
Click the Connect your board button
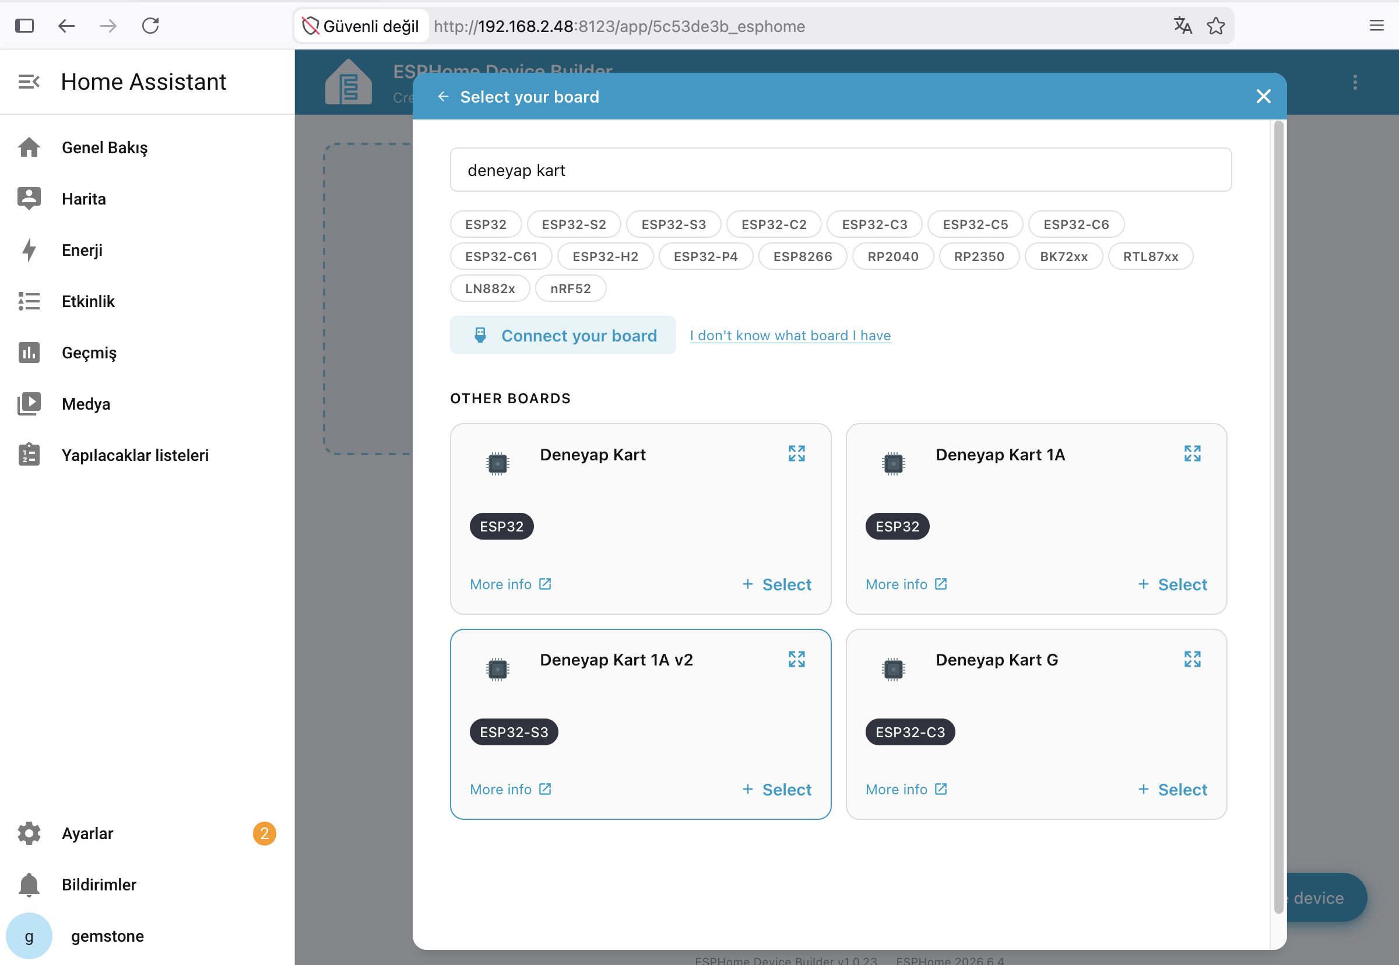pyautogui.click(x=563, y=335)
